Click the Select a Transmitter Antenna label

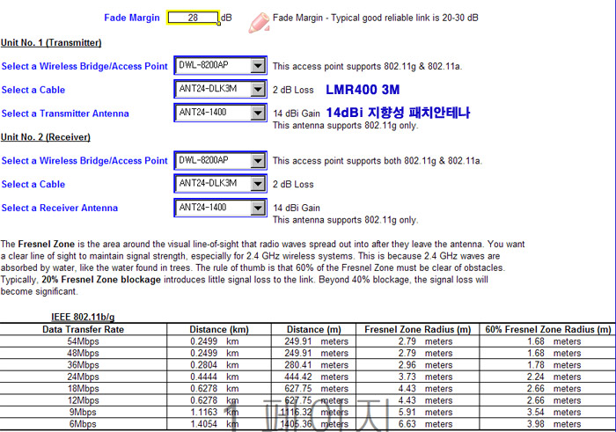pos(65,113)
